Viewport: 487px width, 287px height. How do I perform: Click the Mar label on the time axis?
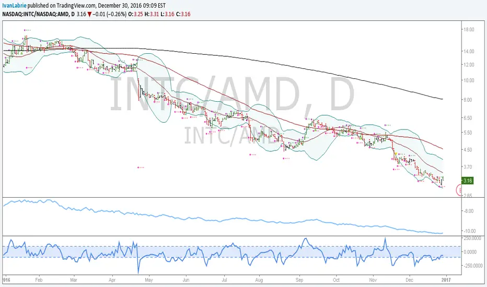pyautogui.click(x=74, y=280)
